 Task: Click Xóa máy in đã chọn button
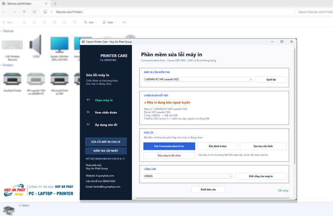pyautogui.click(x=169, y=156)
